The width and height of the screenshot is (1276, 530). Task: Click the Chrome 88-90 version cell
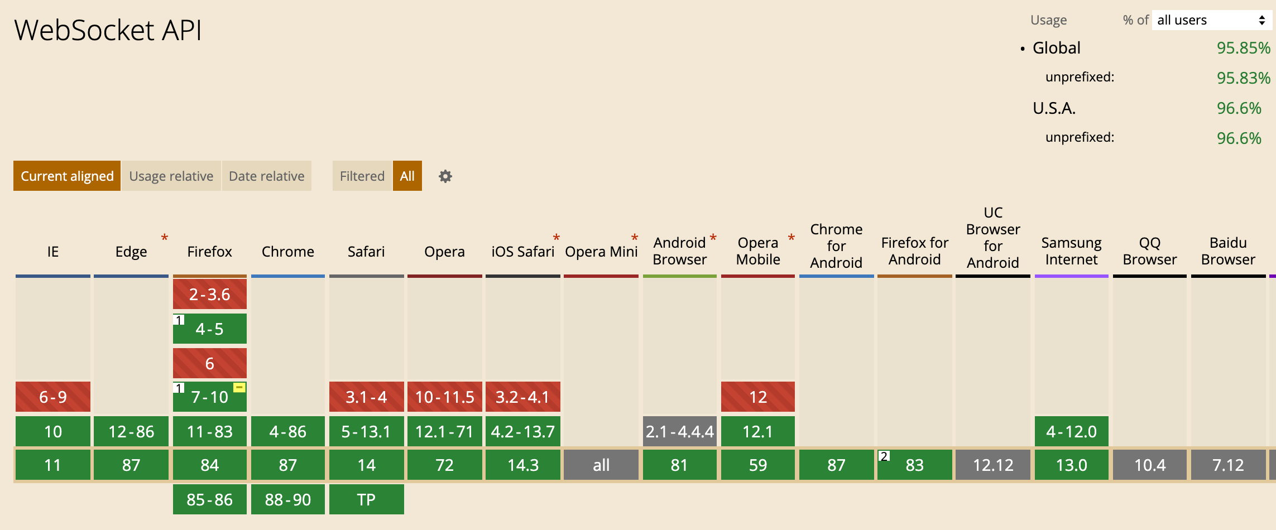[x=287, y=499]
